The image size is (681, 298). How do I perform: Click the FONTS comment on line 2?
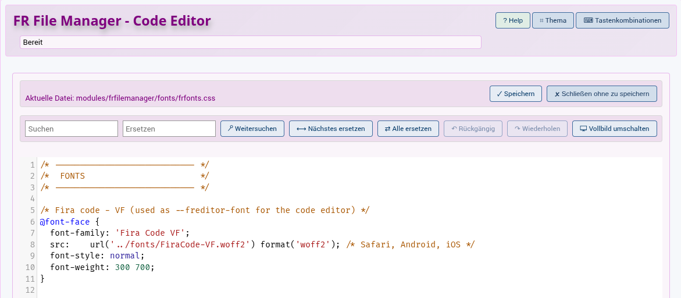tap(73, 176)
